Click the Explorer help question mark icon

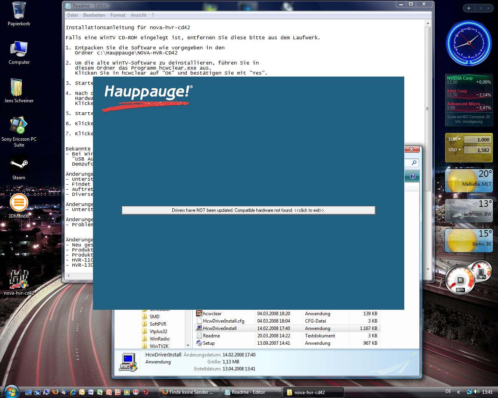(412, 176)
